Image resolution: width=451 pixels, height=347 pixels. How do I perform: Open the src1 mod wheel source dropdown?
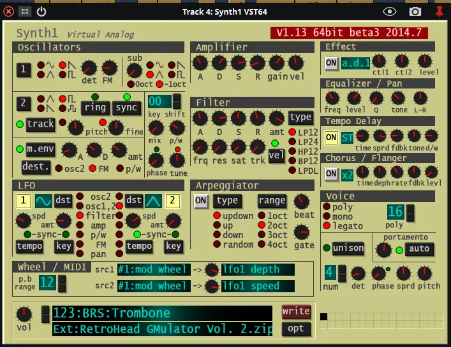click(x=153, y=269)
